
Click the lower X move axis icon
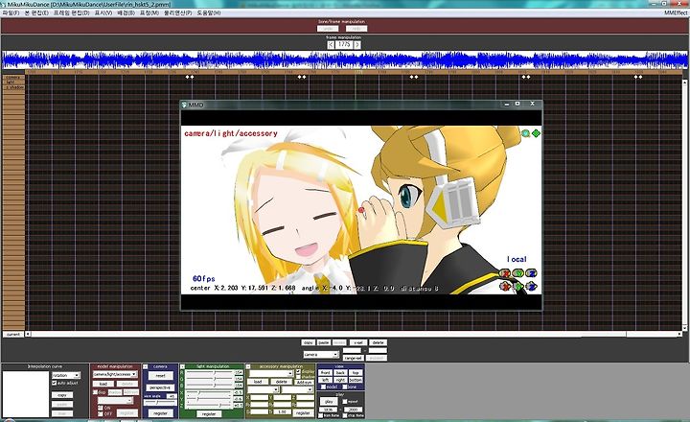point(505,287)
